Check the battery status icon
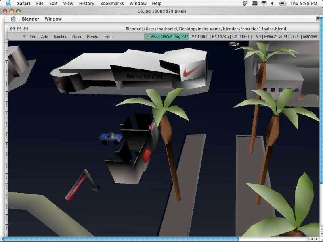323x242 pixels. [x=283, y=4]
